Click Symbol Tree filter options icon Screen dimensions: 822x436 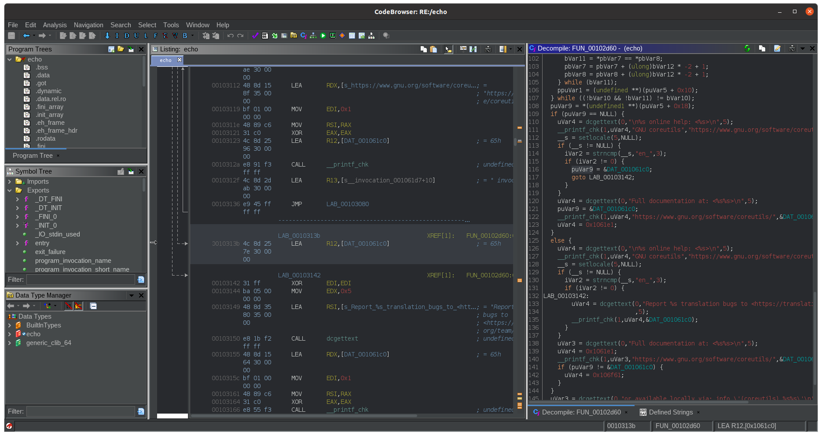pos(141,280)
